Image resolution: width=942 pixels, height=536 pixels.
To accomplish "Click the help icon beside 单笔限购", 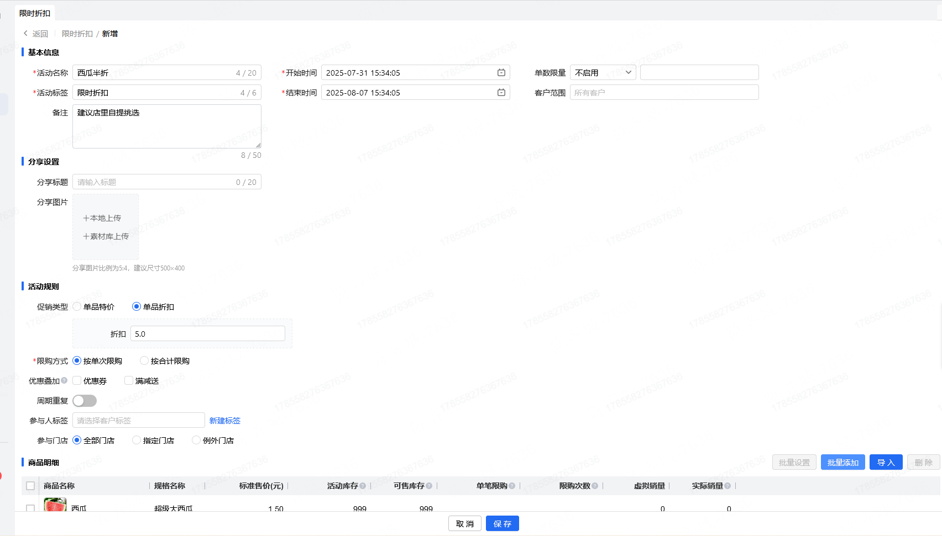I will 512,486.
